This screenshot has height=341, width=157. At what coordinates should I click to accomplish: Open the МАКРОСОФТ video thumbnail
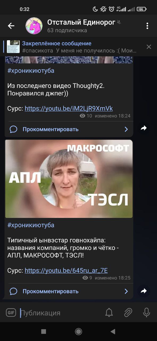(69, 179)
